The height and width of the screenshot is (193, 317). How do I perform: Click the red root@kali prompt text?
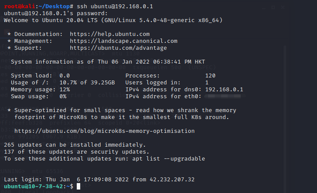pyautogui.click(x=20, y=6)
